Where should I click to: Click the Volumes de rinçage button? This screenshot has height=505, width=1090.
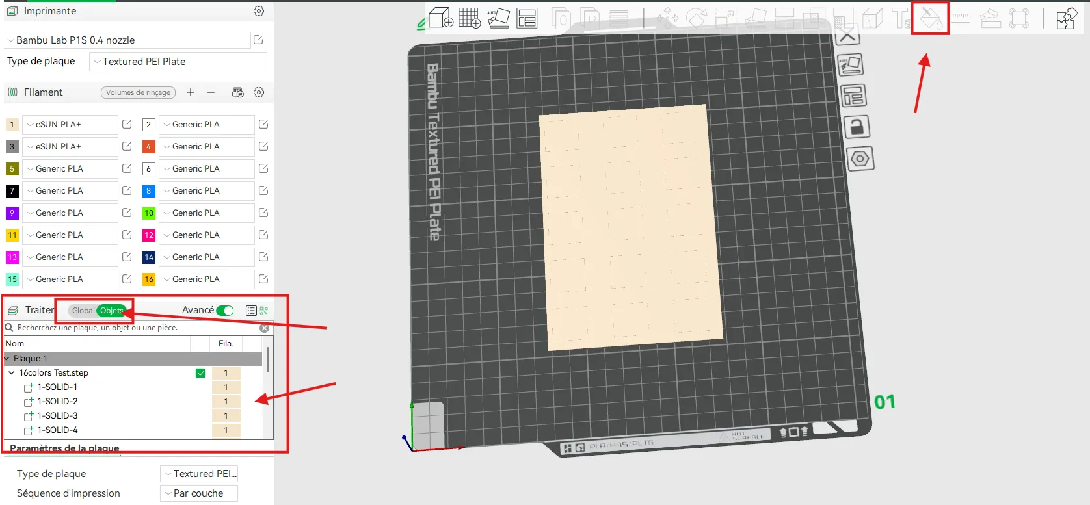coord(138,92)
